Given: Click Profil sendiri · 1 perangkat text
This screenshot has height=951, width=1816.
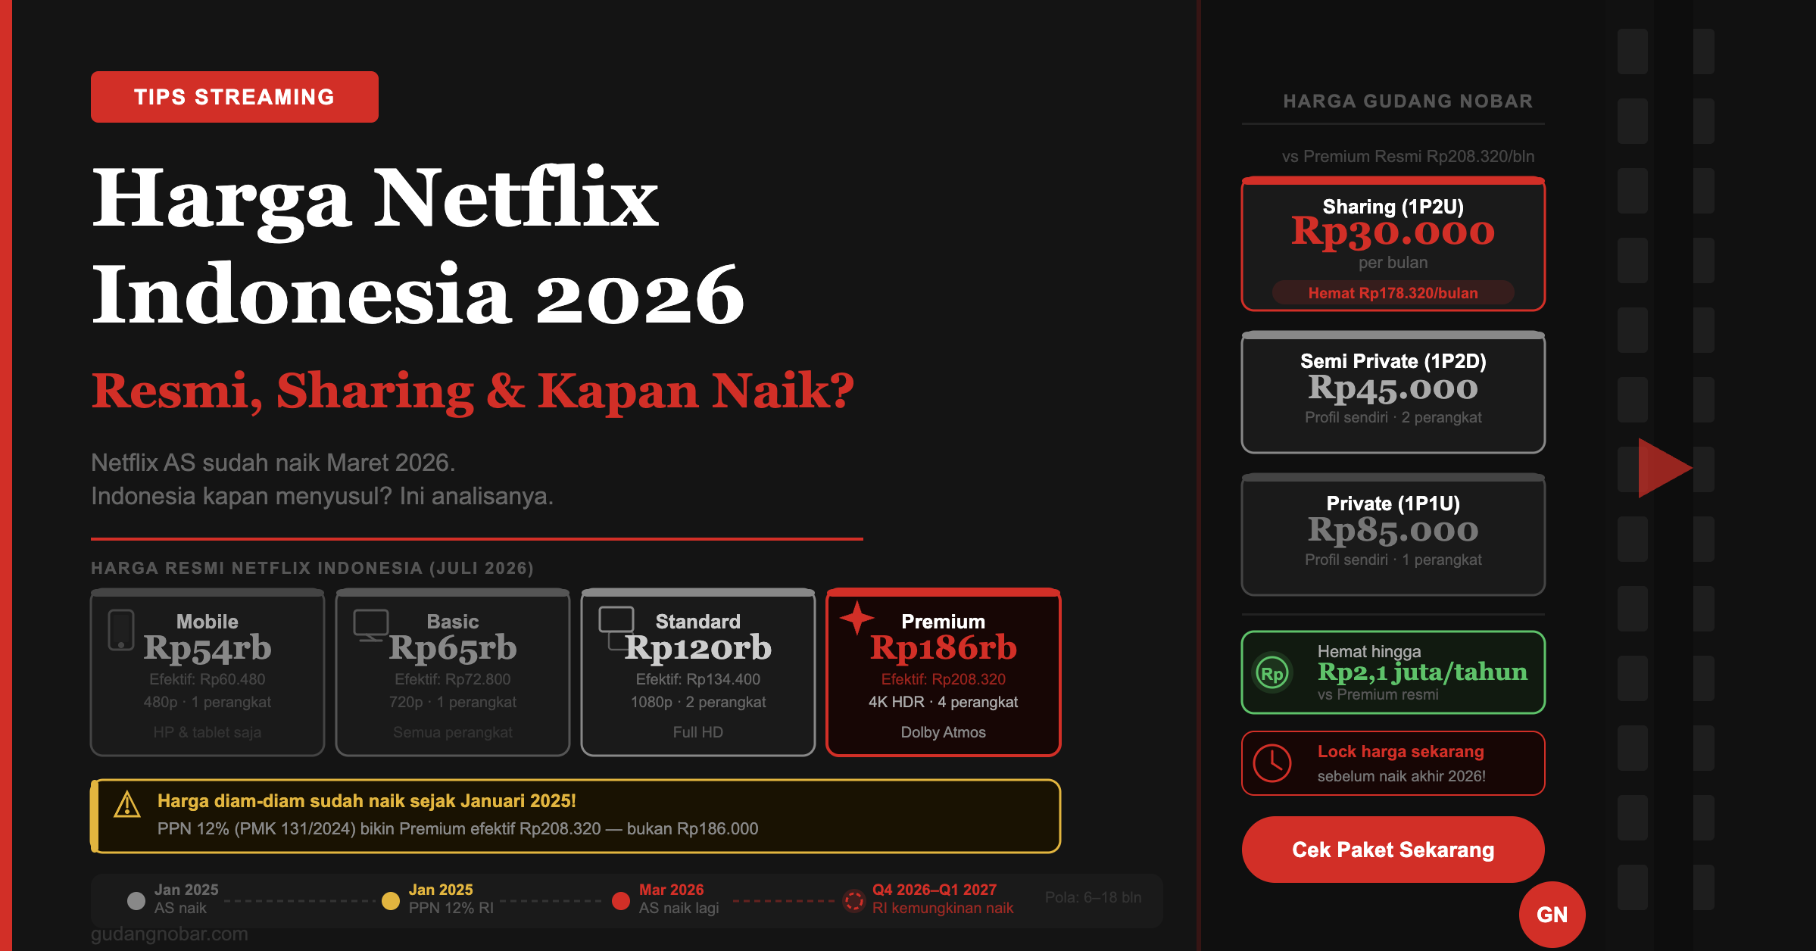Looking at the screenshot, I should (1393, 560).
